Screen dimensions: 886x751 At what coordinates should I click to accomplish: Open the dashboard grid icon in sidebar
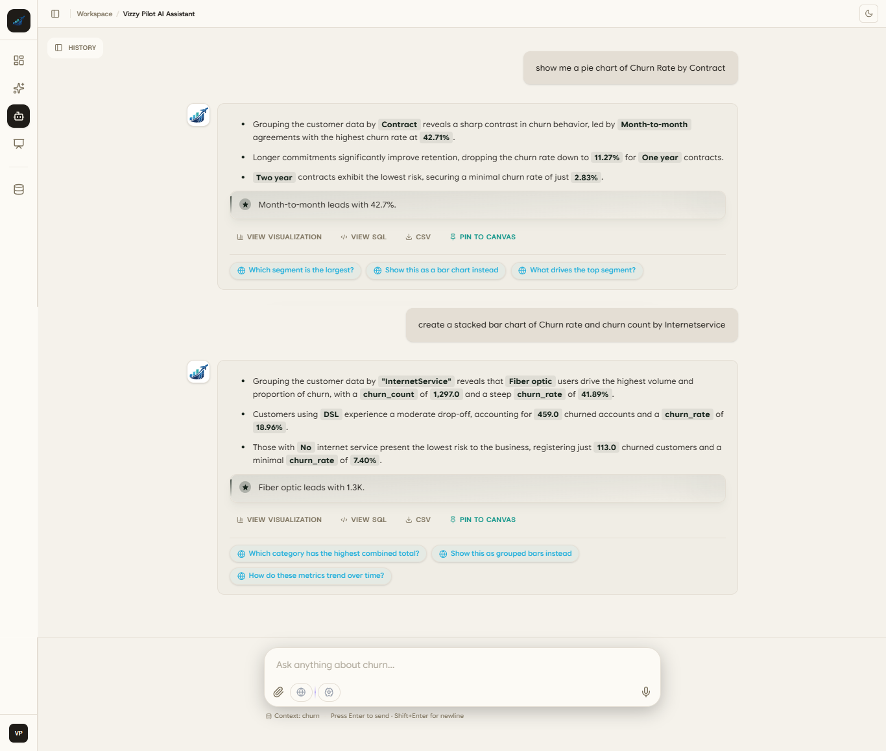point(19,60)
